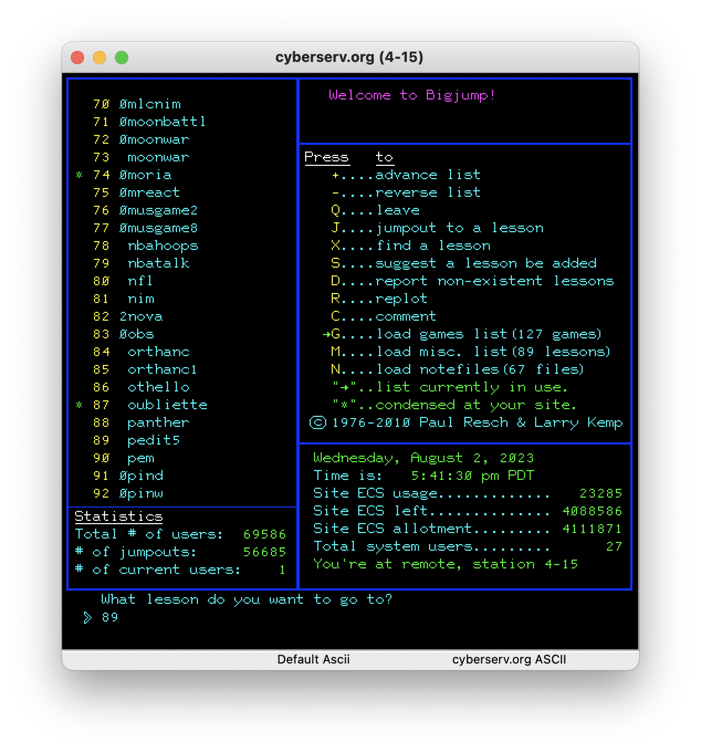Click the copyright symbol before 1976-2010
701x752 pixels.
point(318,422)
